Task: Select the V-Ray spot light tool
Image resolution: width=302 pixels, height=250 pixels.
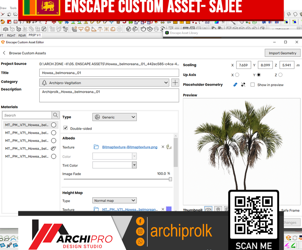Action: (x=93, y=29)
